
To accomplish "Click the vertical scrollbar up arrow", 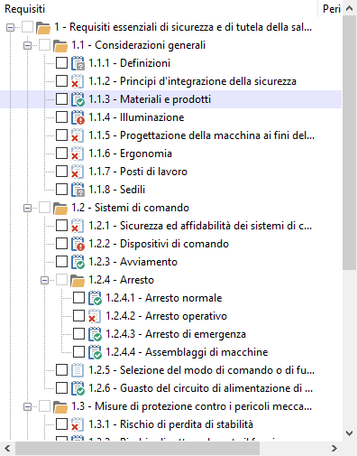I will (349, 8).
